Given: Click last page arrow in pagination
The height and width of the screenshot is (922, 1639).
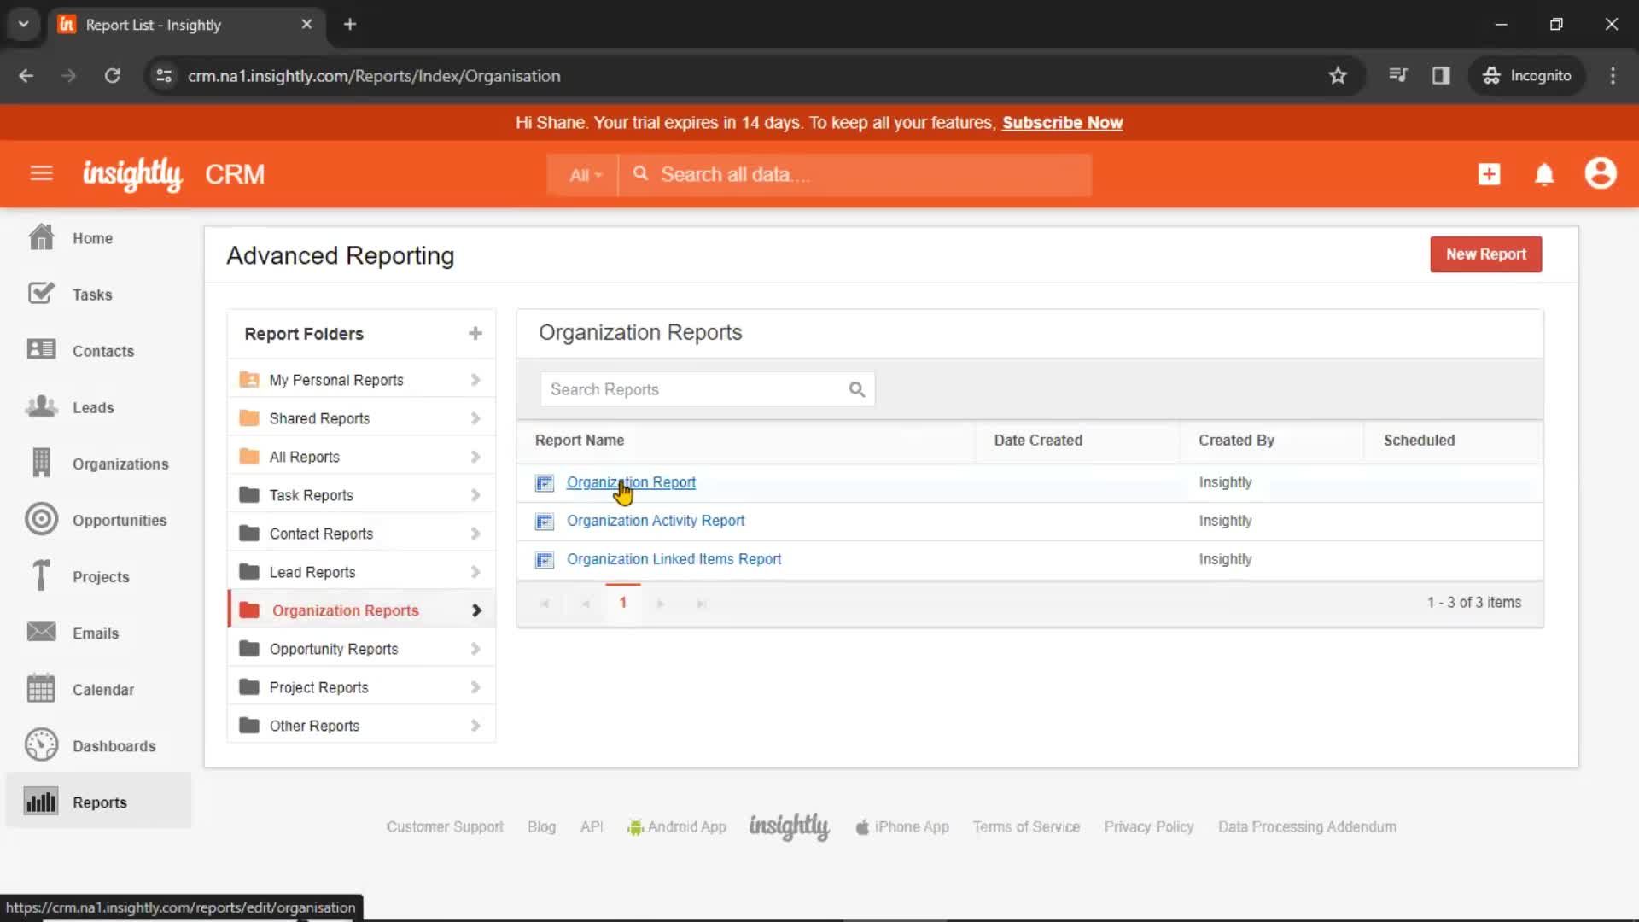Looking at the screenshot, I should (702, 604).
